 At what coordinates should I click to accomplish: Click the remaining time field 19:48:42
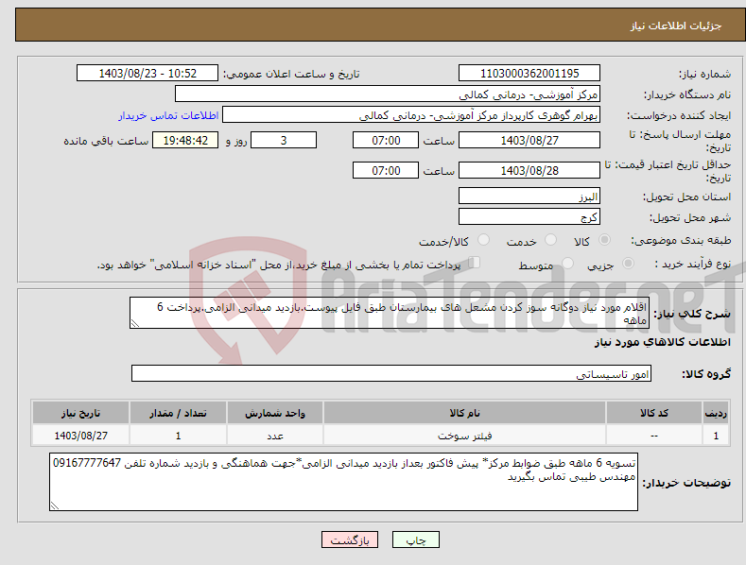[185, 140]
